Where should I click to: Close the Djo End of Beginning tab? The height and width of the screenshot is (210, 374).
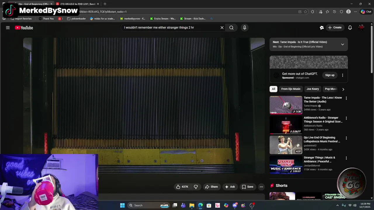(51, 4)
